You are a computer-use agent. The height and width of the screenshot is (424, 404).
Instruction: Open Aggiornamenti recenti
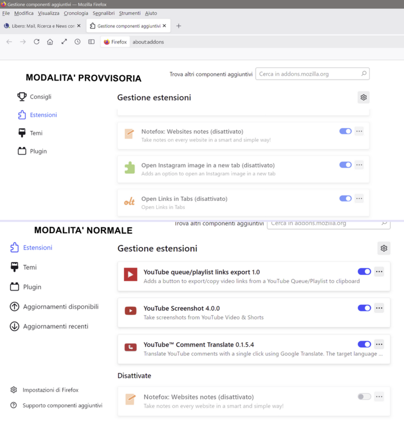pos(49,326)
